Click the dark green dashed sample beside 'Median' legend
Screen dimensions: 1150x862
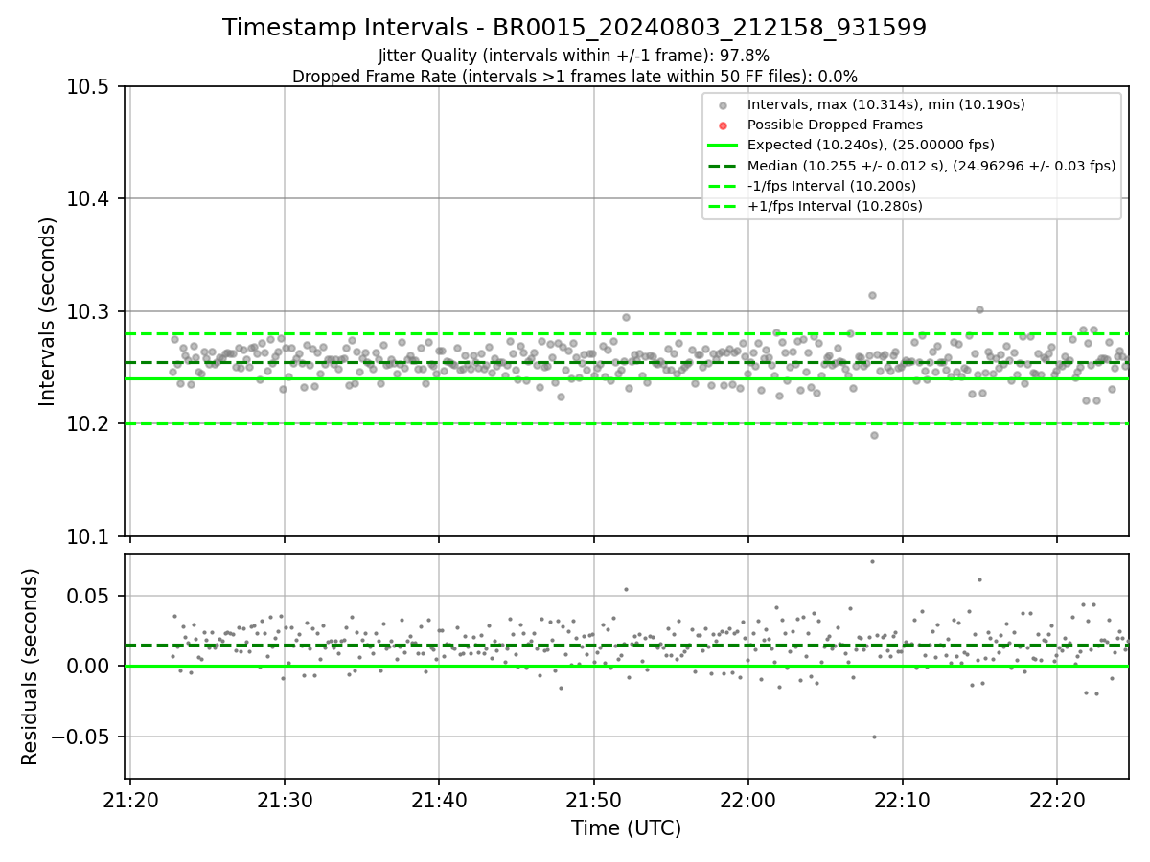724,166
